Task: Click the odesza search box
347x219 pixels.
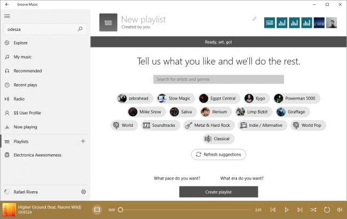Action: pyautogui.click(x=45, y=29)
